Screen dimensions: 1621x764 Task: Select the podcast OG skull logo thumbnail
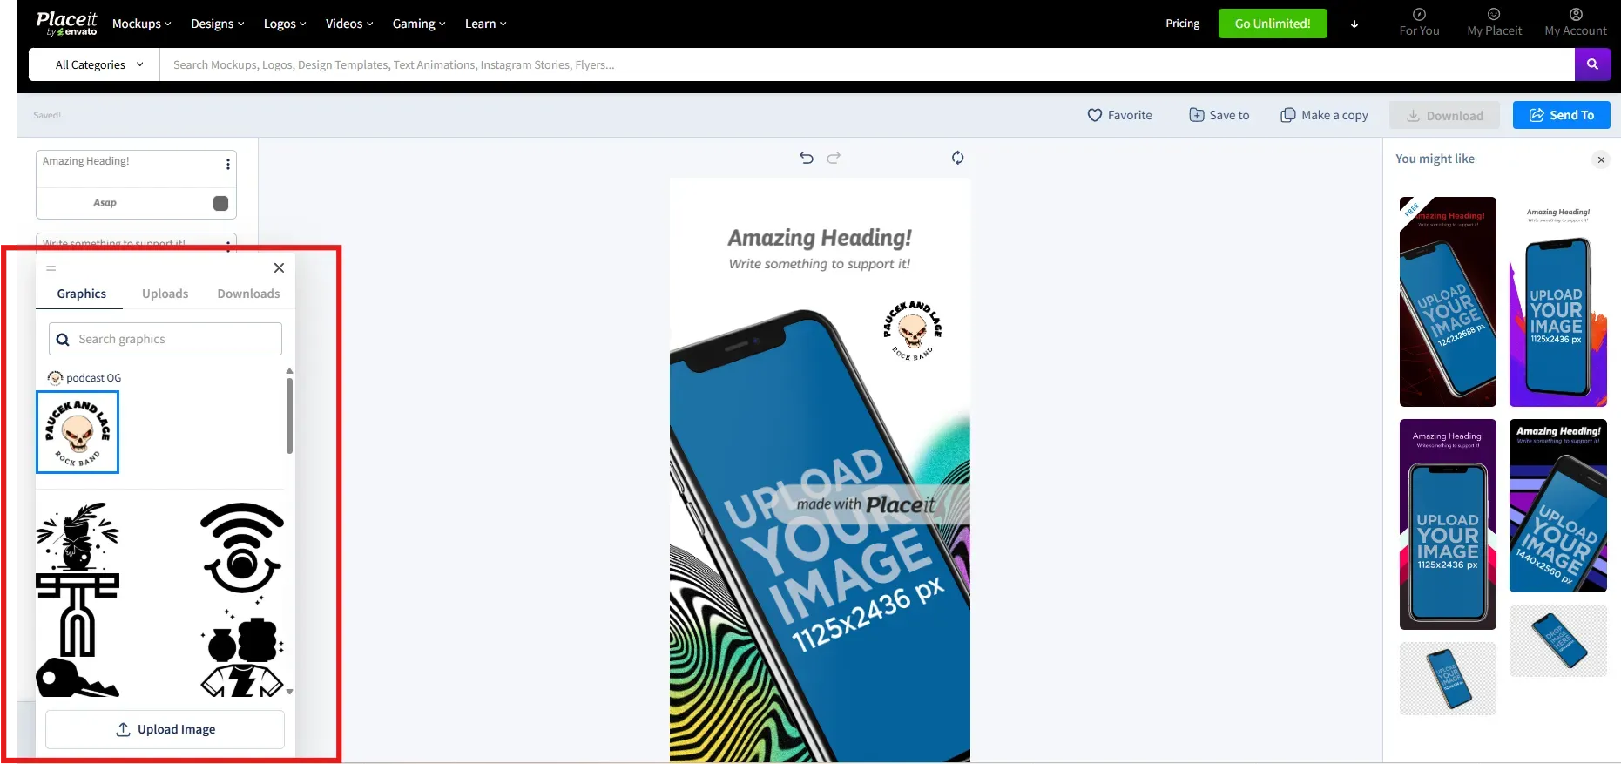78,432
